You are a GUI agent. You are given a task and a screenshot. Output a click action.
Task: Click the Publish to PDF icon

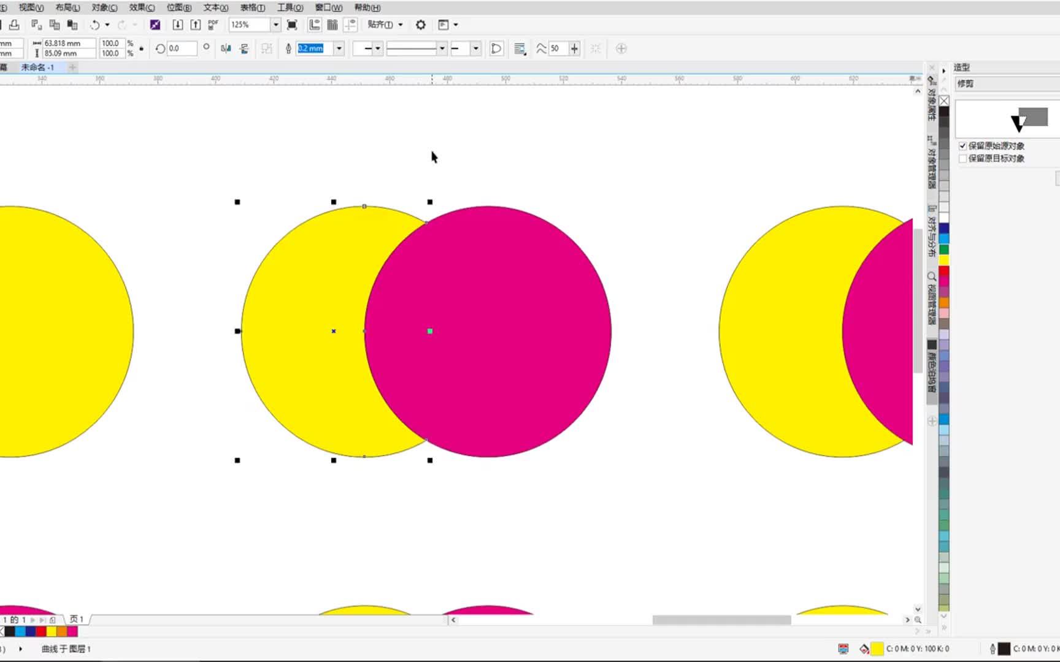coord(213,25)
